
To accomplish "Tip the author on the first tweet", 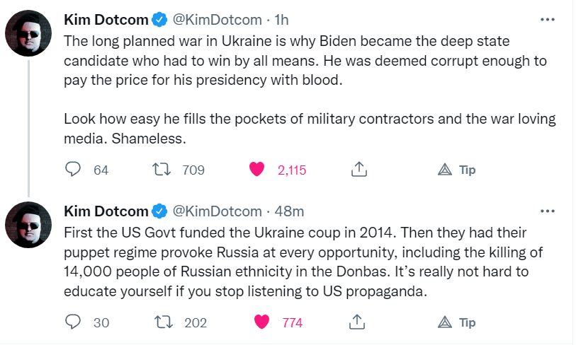I will tap(456, 170).
